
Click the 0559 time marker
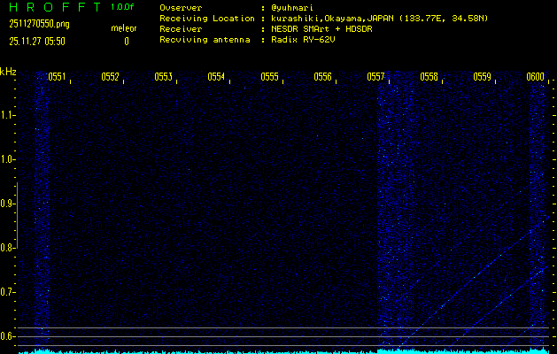(483, 77)
